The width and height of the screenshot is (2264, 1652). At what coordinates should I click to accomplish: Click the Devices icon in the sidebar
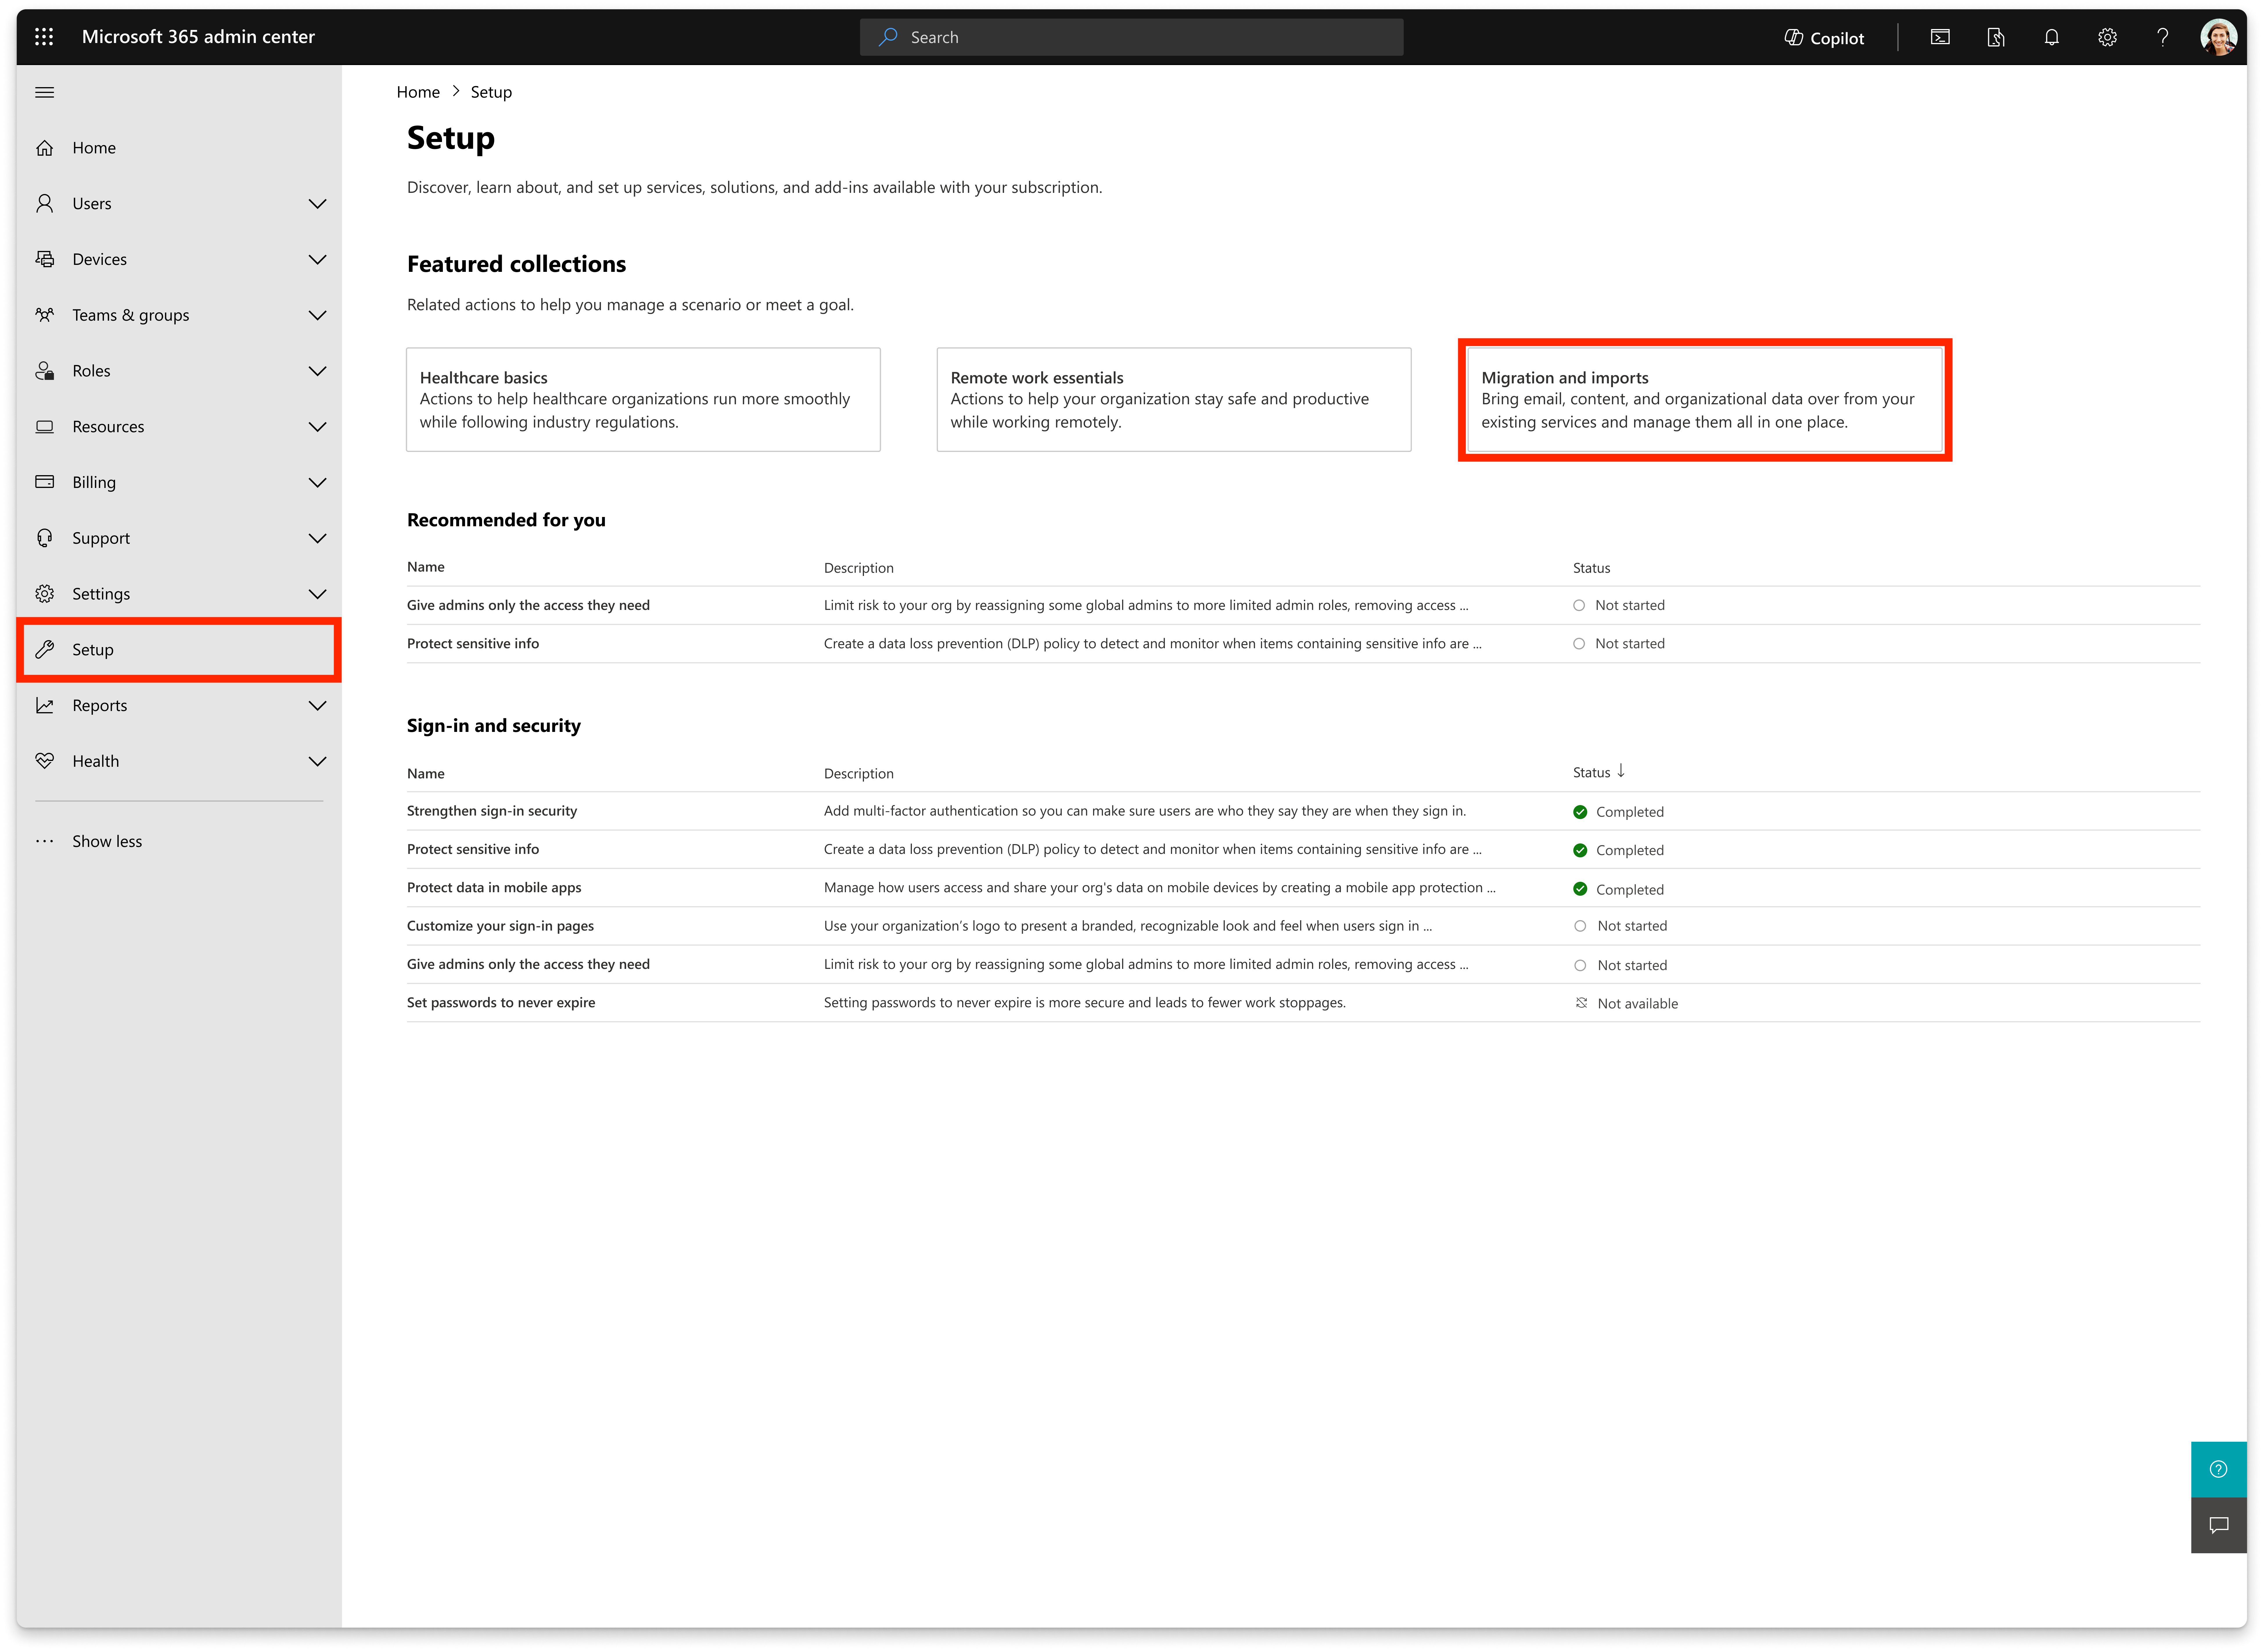coord(45,259)
